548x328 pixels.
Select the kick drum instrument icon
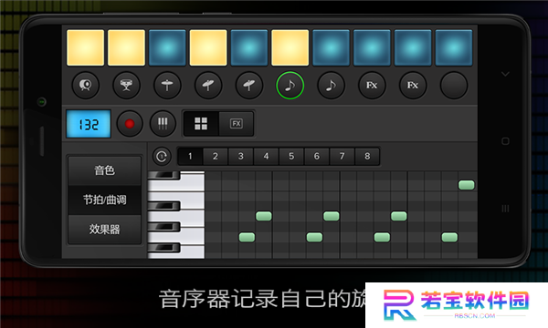86,85
